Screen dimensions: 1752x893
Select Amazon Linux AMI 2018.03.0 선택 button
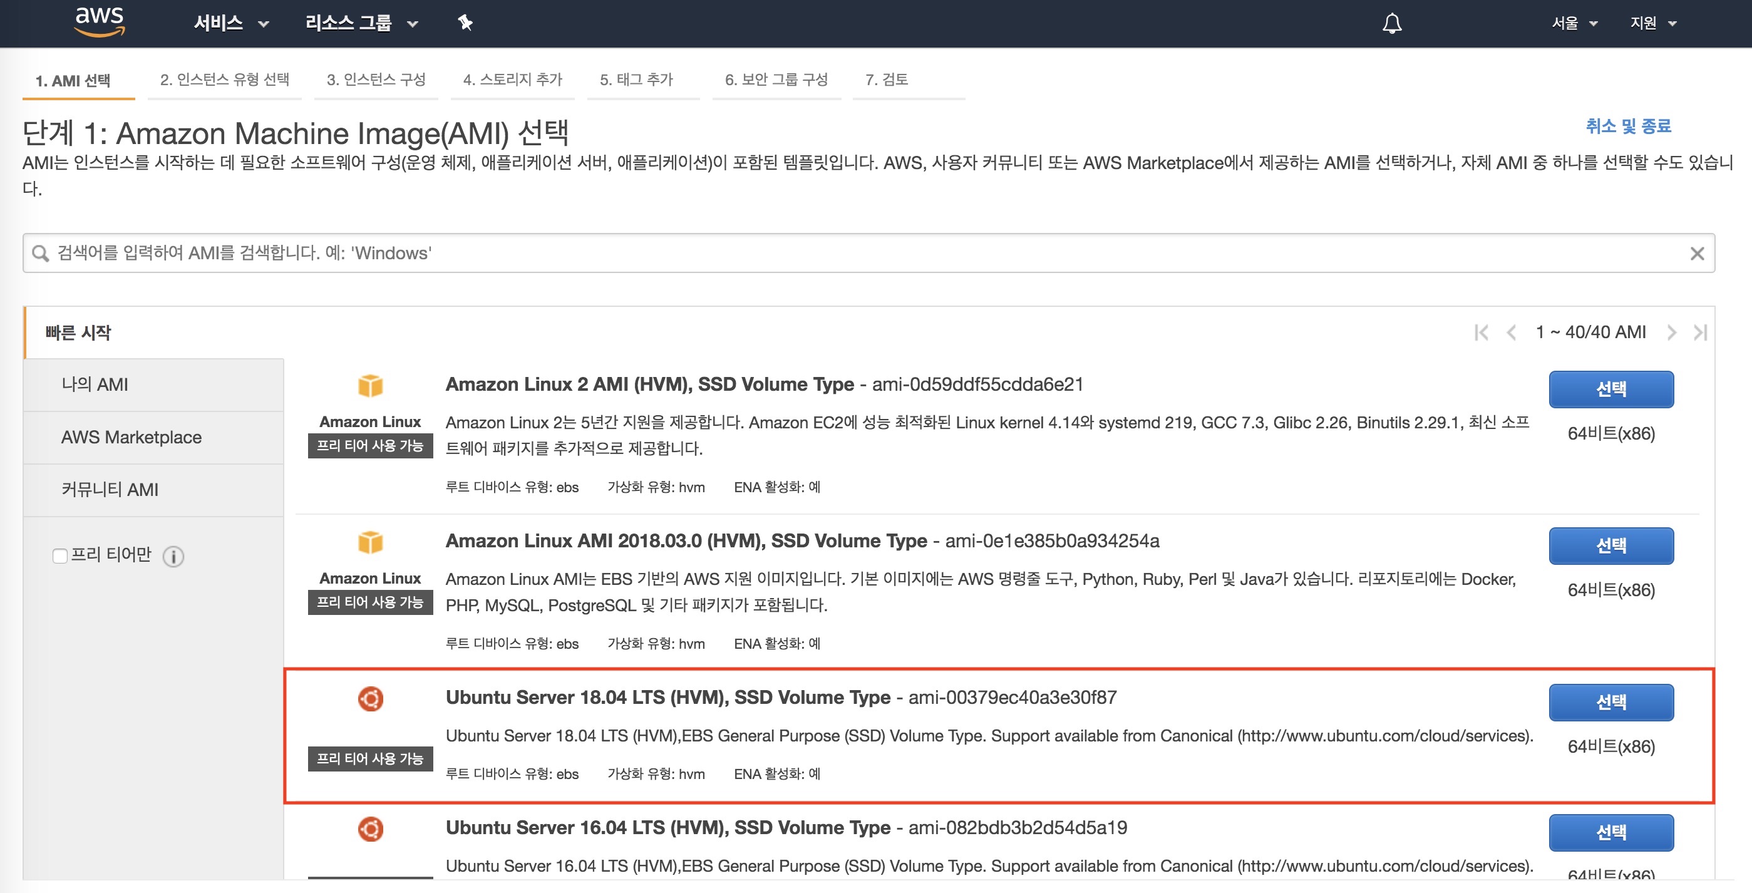1611,545
